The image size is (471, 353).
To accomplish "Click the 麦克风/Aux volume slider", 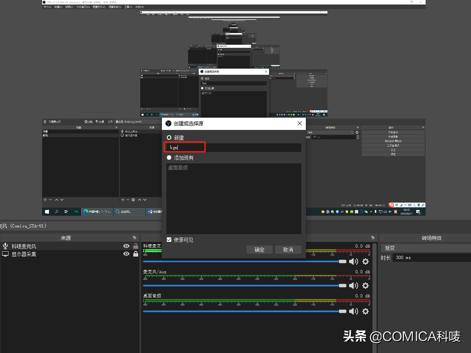I will coord(241,286).
